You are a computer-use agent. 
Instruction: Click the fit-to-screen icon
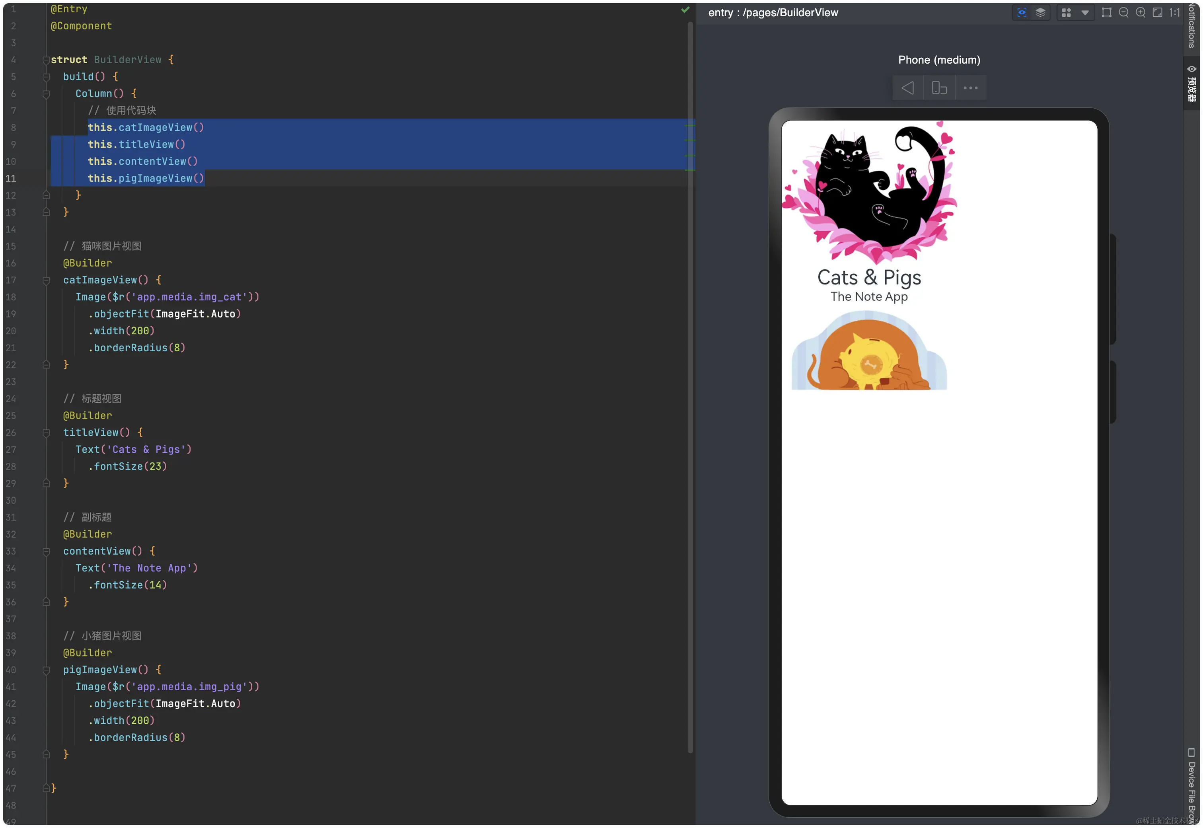[1157, 12]
